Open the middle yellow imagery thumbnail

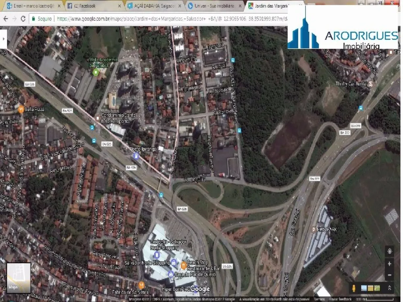370,288
